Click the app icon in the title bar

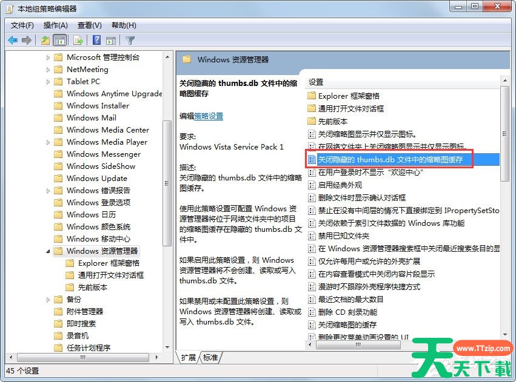tap(10, 9)
